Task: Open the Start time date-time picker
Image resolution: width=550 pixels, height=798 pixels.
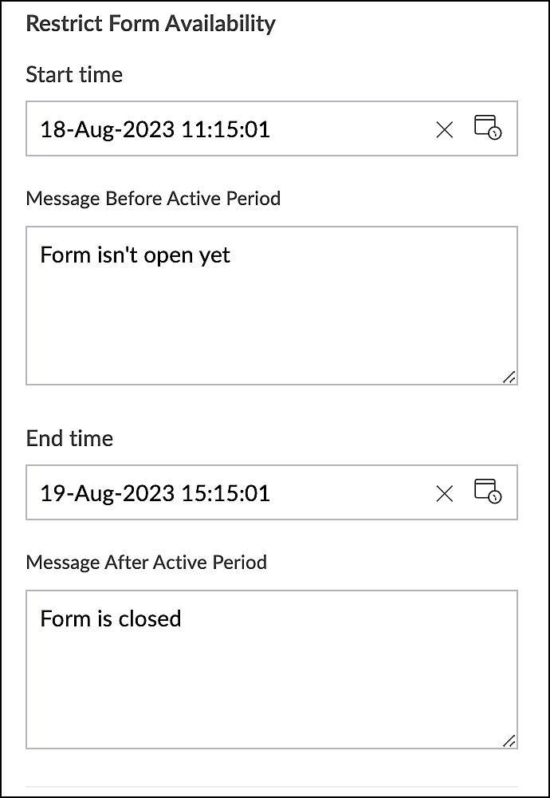Action: point(488,128)
